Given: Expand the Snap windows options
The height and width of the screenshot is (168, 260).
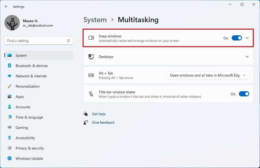Looking at the screenshot, I should click(x=247, y=38).
